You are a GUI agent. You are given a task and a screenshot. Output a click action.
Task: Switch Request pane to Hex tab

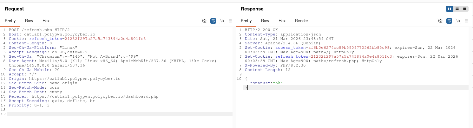[46, 21]
